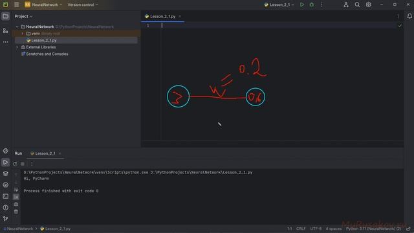Viewport: 414px width, 233px height.
Task: Open Search Everywhere magnifier icon
Action: 357,5
